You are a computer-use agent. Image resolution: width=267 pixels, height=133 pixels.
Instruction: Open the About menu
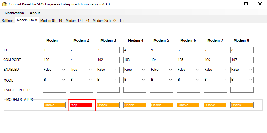[35, 13]
